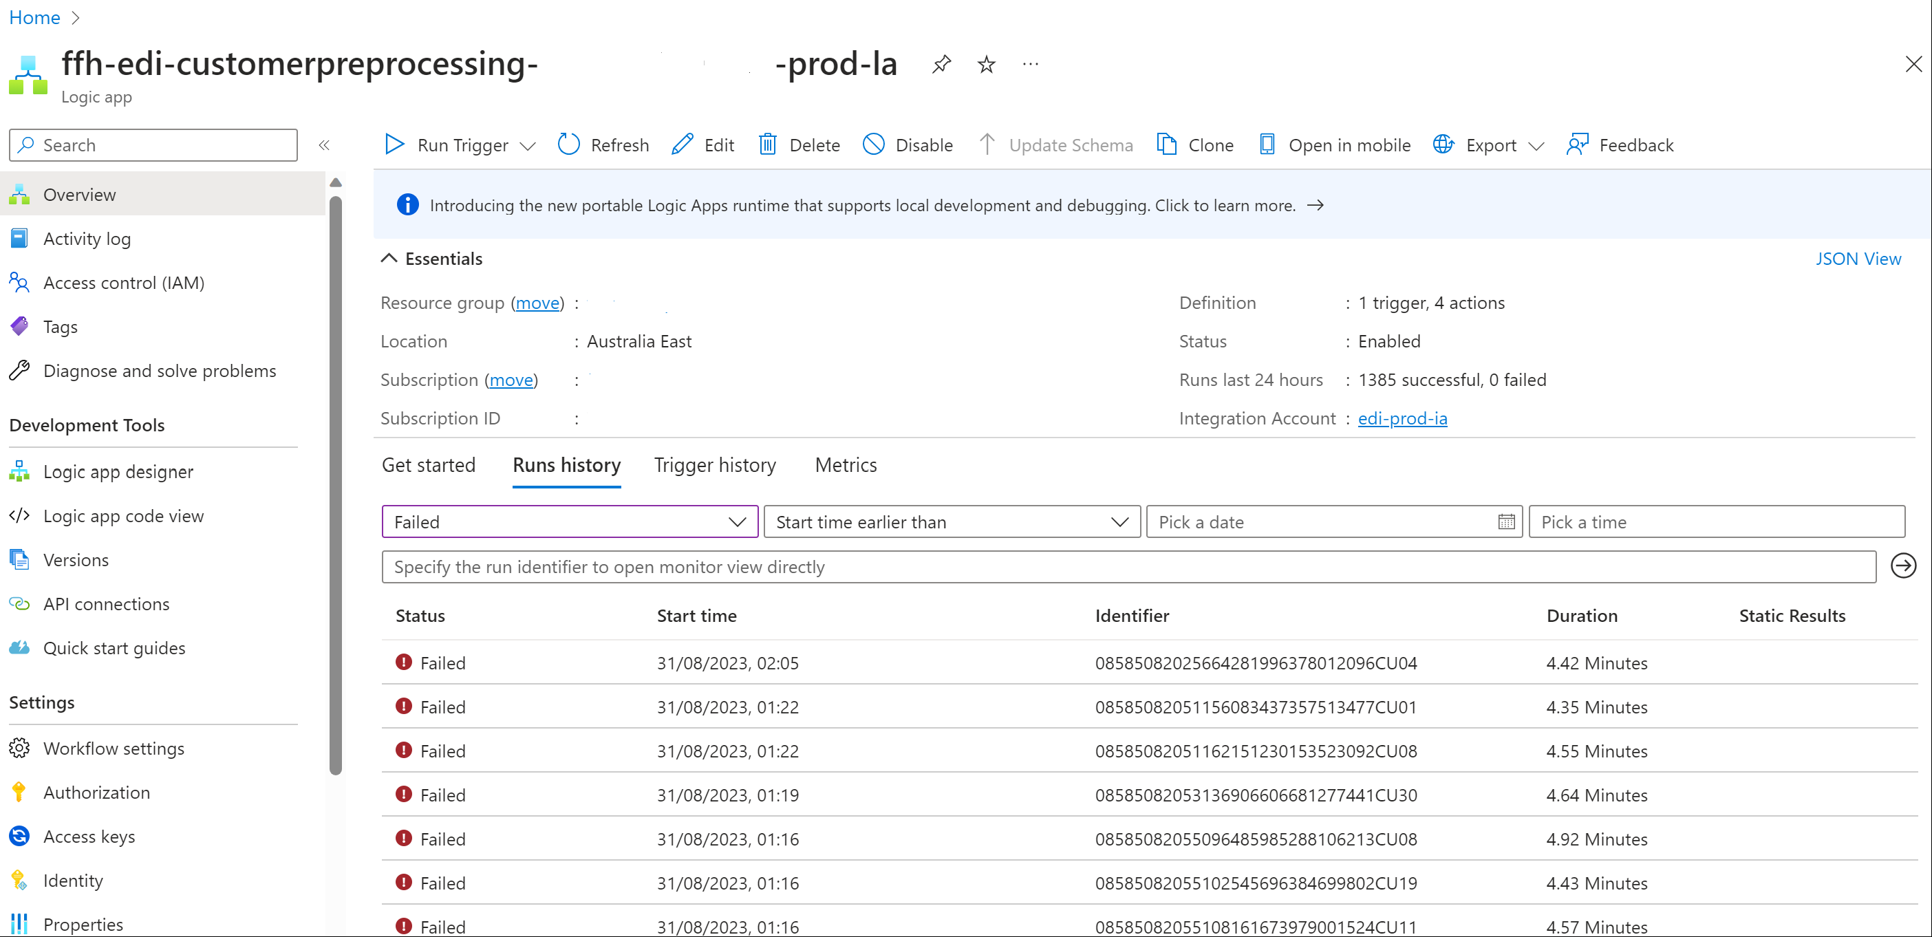
Task: Open in mobile icon
Action: tap(1267, 144)
